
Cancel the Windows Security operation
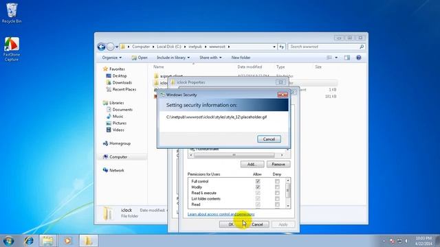[x=269, y=139]
